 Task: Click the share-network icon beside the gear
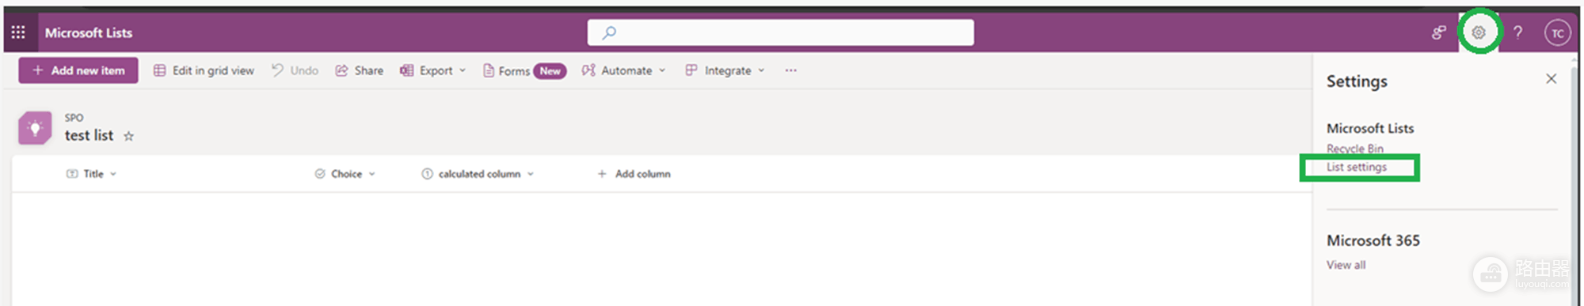pos(1438,32)
